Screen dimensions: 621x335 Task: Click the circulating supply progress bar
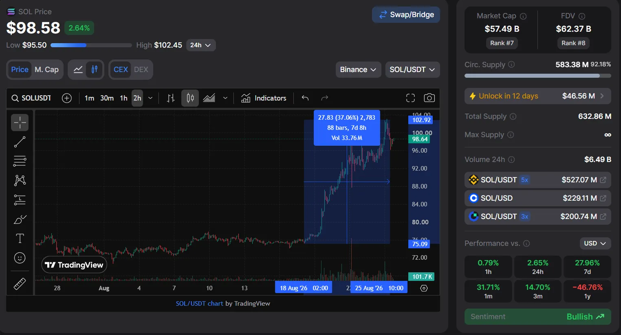pos(538,76)
